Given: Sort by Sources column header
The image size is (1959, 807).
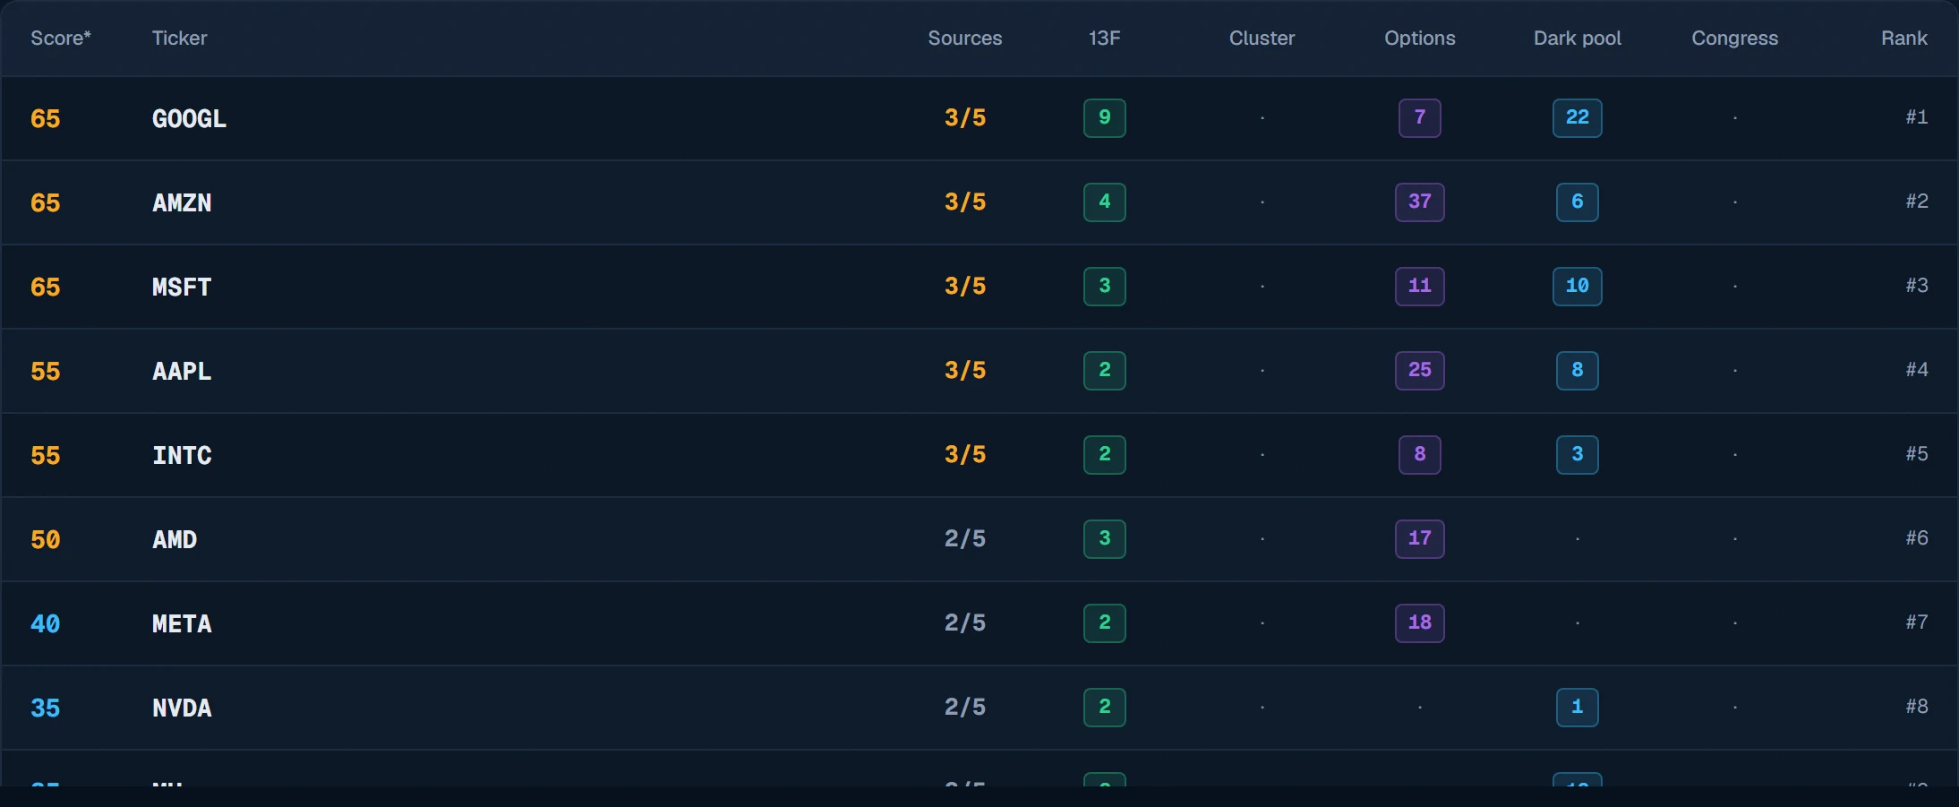Looking at the screenshot, I should pos(964,38).
